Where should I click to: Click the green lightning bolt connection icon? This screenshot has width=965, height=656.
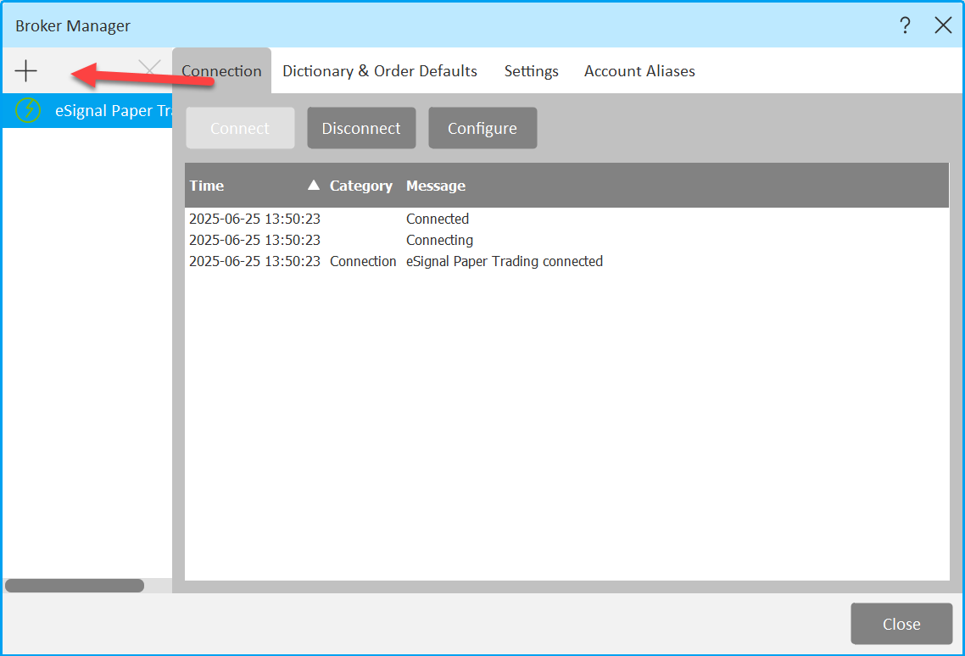coord(28,110)
